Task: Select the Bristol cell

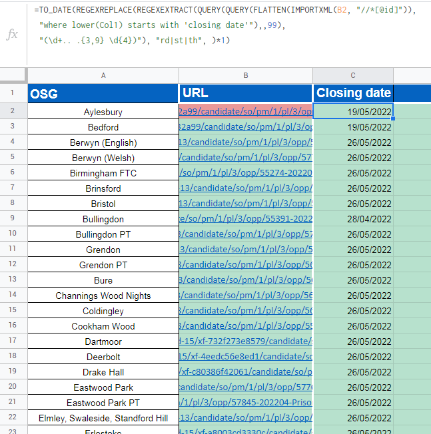Action: 103,204
